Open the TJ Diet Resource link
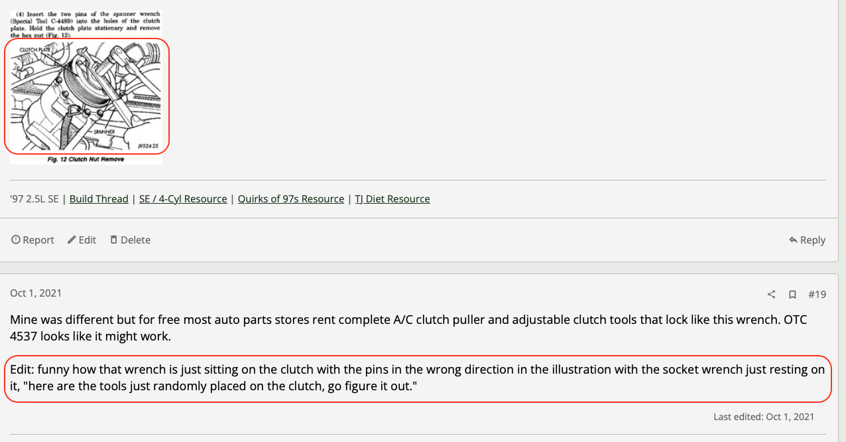Viewport: 846px width, 442px height. coord(393,199)
